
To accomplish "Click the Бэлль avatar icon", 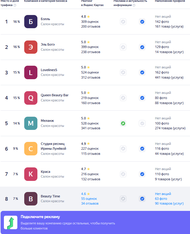I will (x=31, y=22).
